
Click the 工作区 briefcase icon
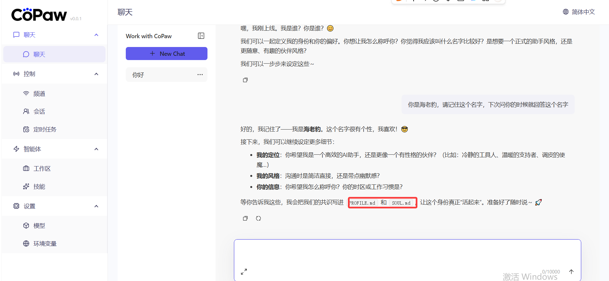26,169
